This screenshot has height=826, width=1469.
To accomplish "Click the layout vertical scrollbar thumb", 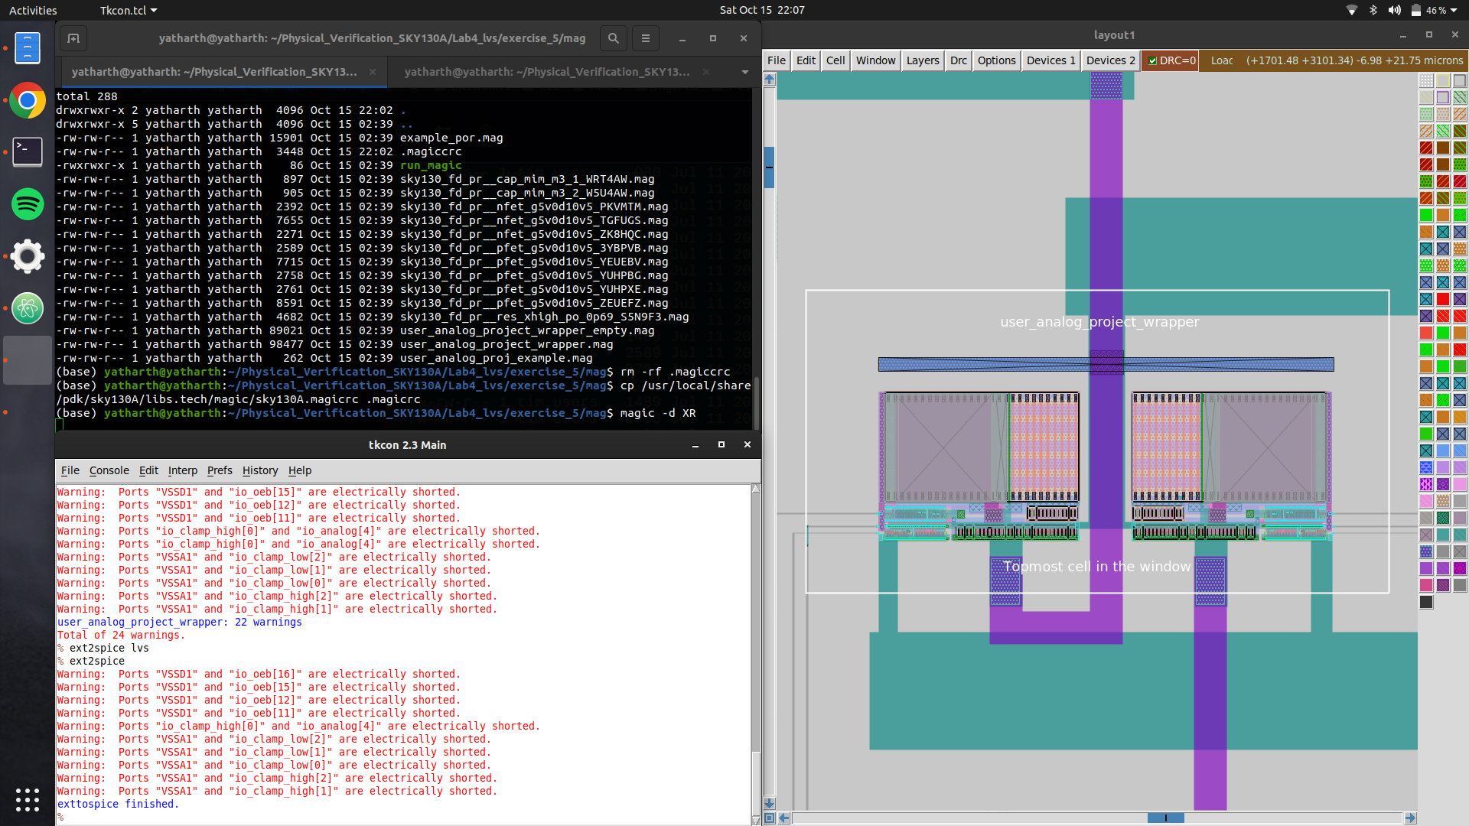I will (x=770, y=167).
